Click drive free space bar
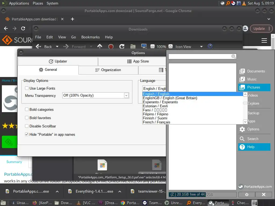The width and height of the screenshot is (275, 206). [202, 194]
